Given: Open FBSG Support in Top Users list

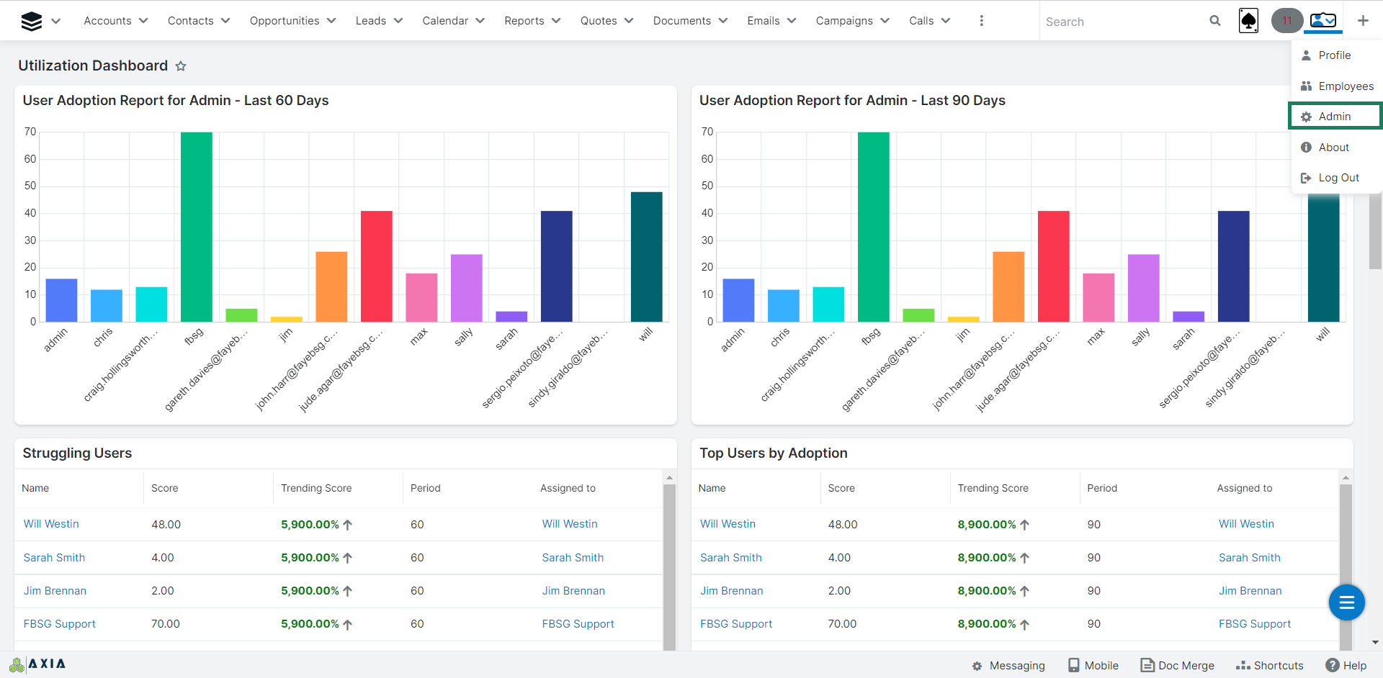Looking at the screenshot, I should pyautogui.click(x=735, y=624).
